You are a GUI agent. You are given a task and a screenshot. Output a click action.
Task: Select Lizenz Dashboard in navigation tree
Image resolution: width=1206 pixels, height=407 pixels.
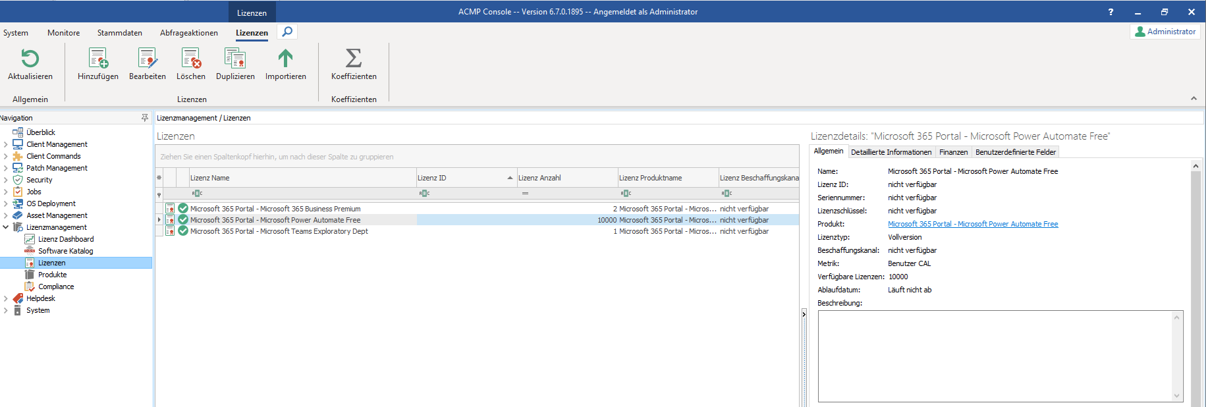point(66,239)
